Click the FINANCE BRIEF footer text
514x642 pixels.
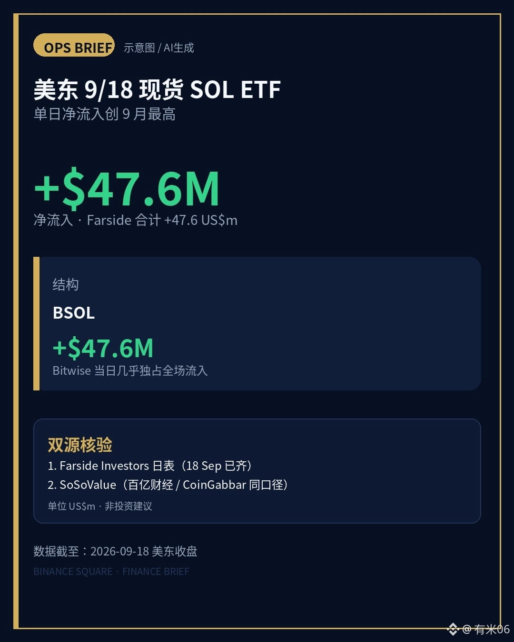pos(156,572)
